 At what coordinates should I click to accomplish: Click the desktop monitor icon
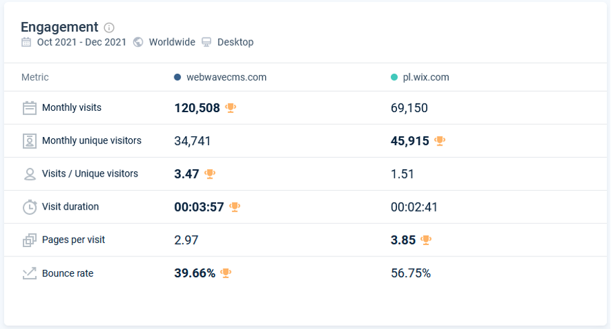pos(207,42)
